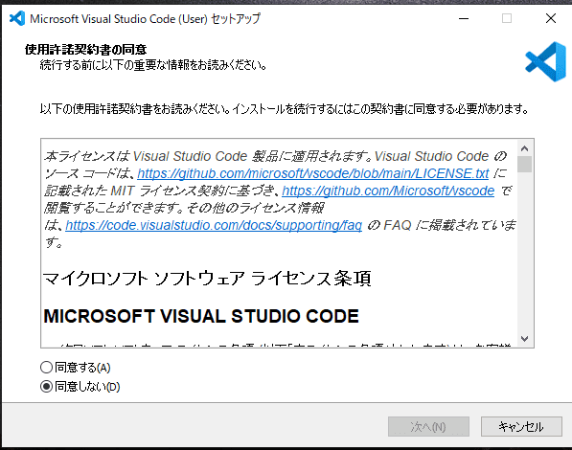Click the license scrollbar thumb

pos(525,164)
